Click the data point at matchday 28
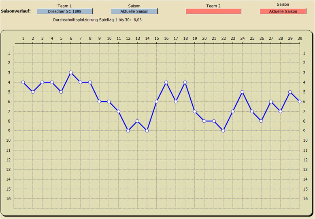 tap(281, 111)
